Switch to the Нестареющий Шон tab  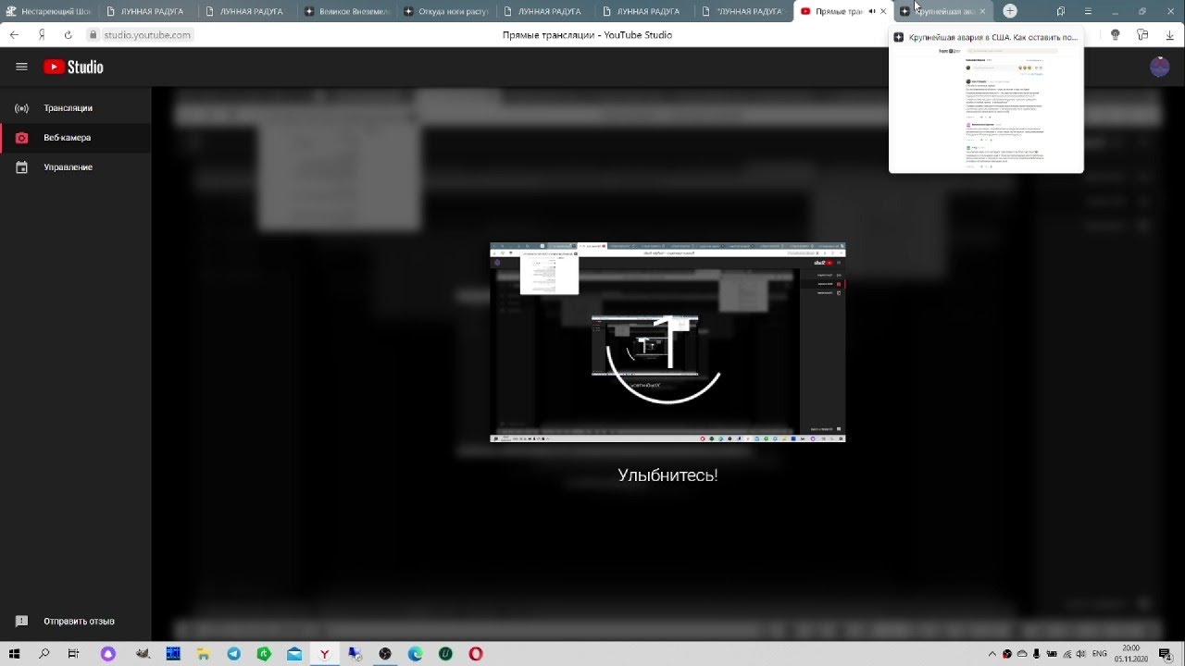point(49,11)
